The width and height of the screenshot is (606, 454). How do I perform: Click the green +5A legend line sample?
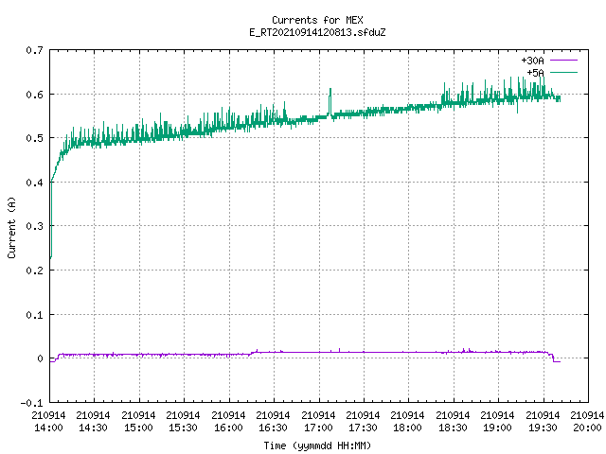563,72
